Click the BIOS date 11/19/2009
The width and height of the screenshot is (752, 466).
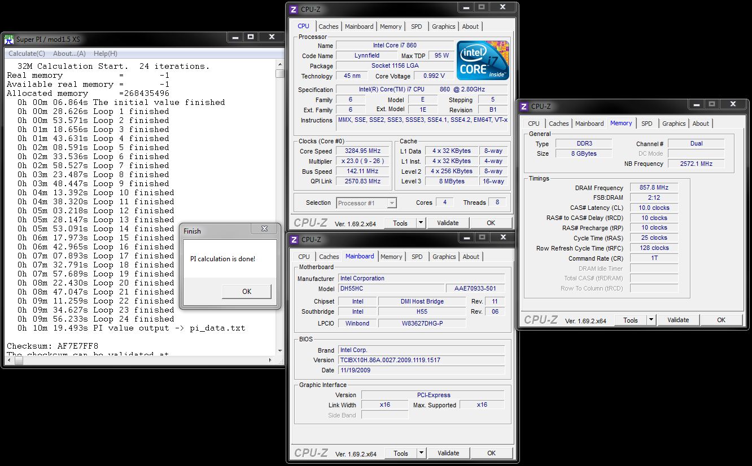tap(421, 370)
